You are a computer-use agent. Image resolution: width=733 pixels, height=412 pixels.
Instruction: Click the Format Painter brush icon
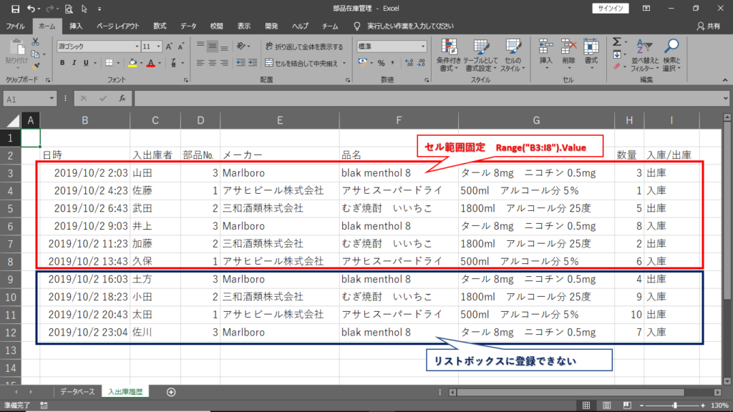(x=34, y=65)
